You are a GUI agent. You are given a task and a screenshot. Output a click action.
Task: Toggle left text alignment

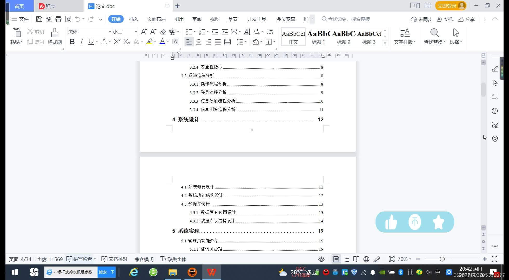[x=189, y=42]
